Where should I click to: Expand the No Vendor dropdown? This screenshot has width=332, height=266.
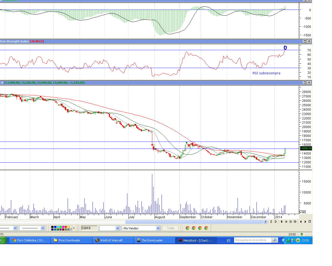[158, 228]
